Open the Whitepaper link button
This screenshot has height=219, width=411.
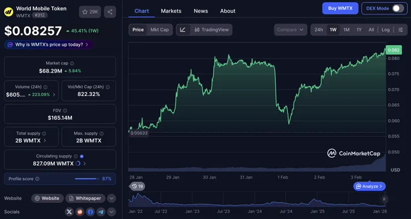pos(85,198)
